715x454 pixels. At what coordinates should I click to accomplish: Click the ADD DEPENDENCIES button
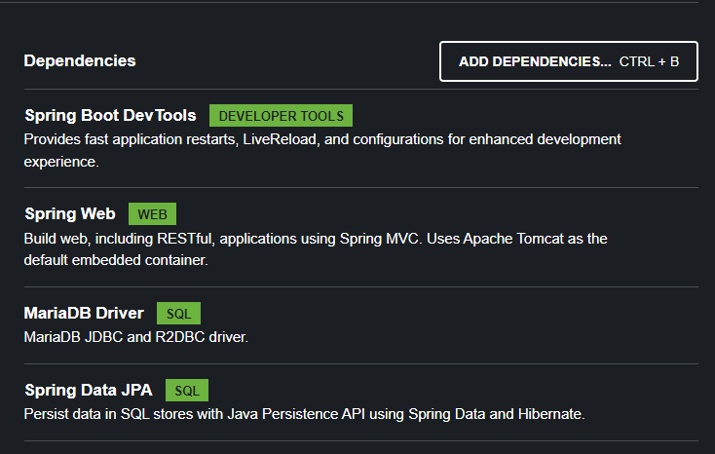[x=536, y=61]
